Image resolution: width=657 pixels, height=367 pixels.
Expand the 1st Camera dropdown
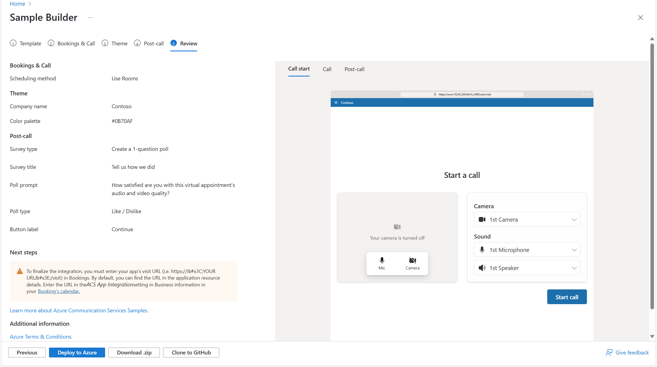[574, 219]
